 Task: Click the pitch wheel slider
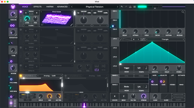11,103
